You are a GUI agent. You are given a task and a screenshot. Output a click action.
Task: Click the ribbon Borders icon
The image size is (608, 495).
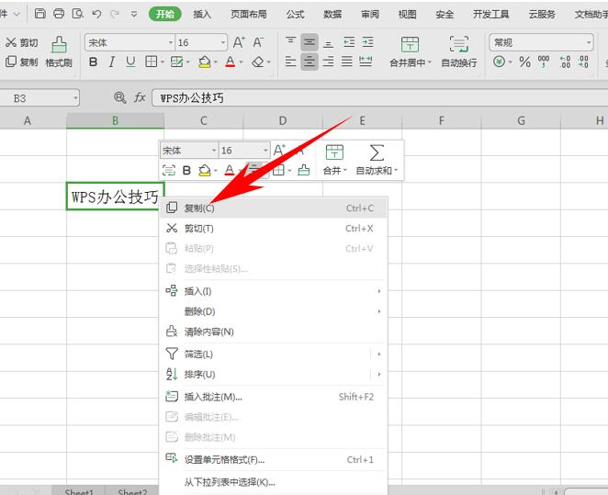click(151, 62)
